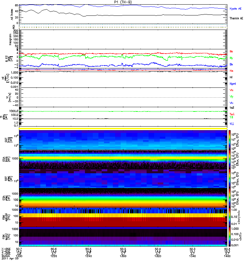Click the orange band in ESA electron spectrogram

coord(123,204)
